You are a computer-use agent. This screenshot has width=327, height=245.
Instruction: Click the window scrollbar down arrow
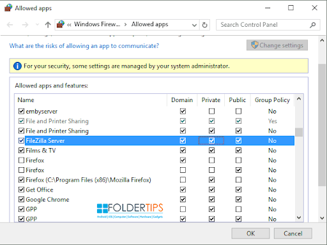(x=322, y=218)
